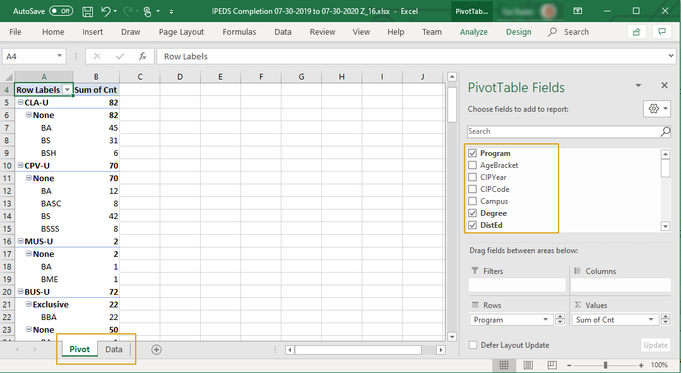Screen dimensions: 681x373
Task: Click the Share icon in ribbon
Action: tap(637, 32)
